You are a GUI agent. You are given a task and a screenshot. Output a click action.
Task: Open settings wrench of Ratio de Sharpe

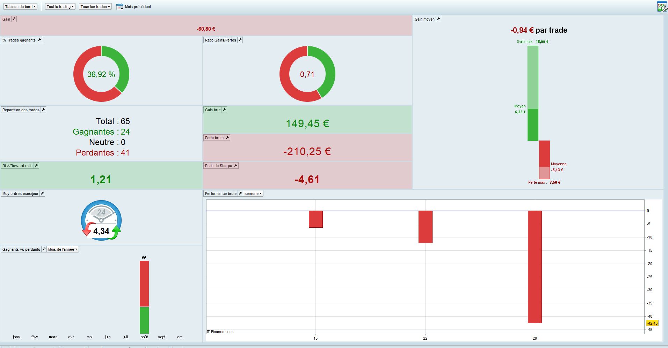pyautogui.click(x=236, y=166)
